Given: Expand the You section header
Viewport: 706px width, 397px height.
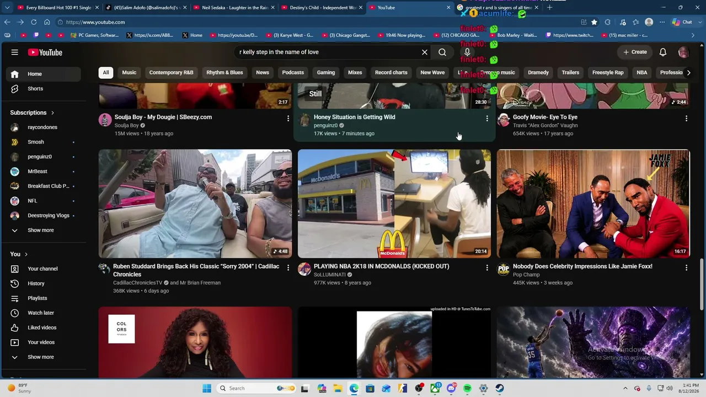Looking at the screenshot, I should [19, 254].
